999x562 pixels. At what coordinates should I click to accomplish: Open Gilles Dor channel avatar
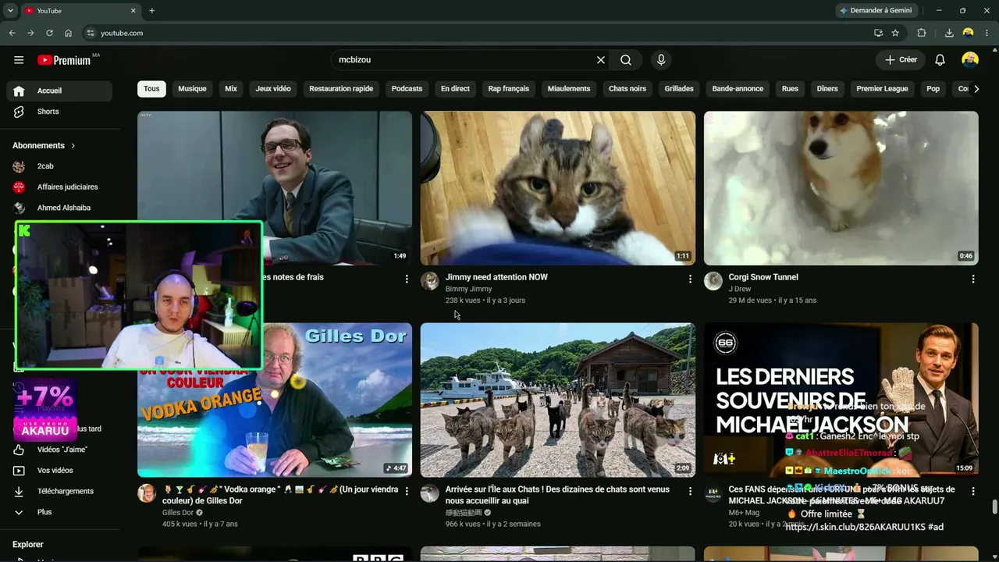(x=147, y=493)
